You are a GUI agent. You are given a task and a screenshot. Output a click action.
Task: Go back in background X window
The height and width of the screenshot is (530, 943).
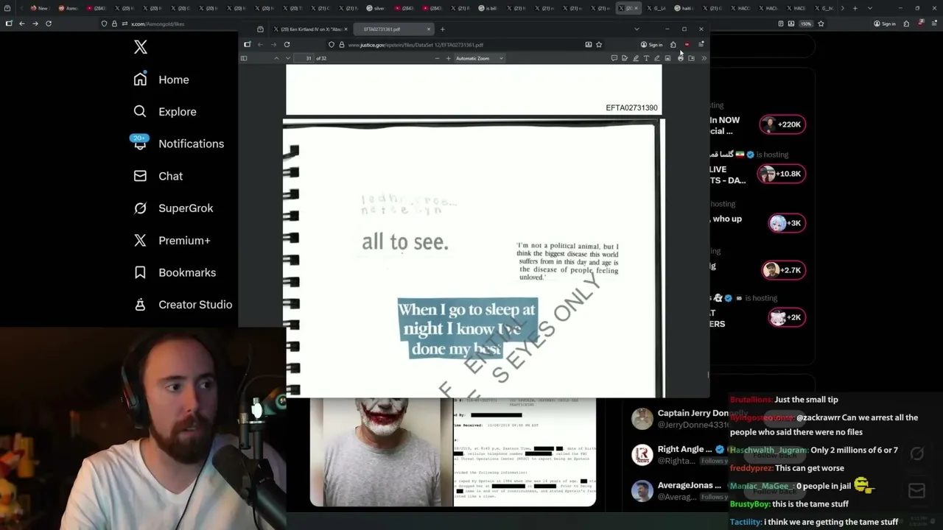[21, 24]
